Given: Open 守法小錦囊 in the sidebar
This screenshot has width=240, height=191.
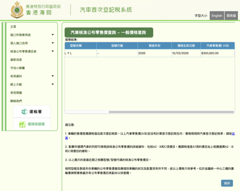Looking at the screenshot, I should click(18, 68).
